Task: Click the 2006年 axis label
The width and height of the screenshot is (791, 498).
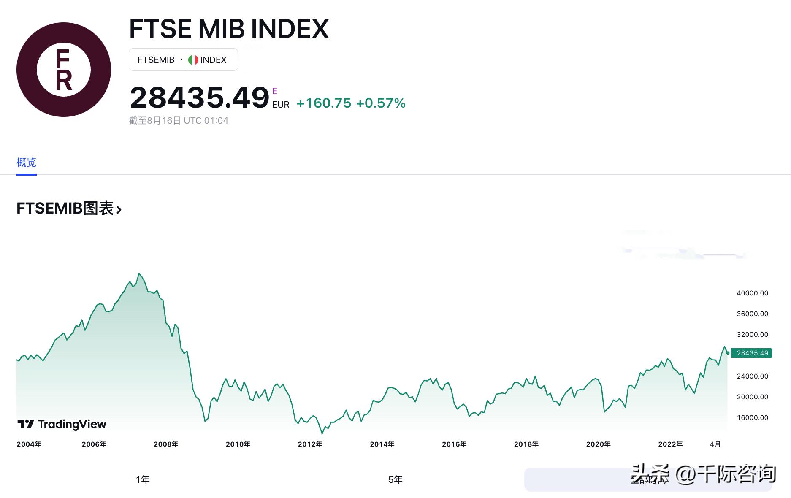Action: [x=94, y=444]
